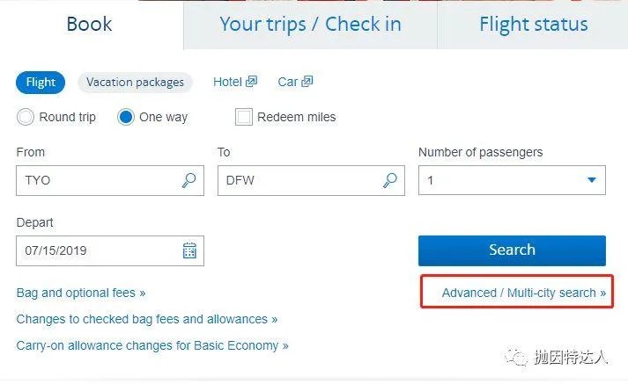Open the Flight status tab
Viewport: 628px width, 384px height.
coord(533,25)
